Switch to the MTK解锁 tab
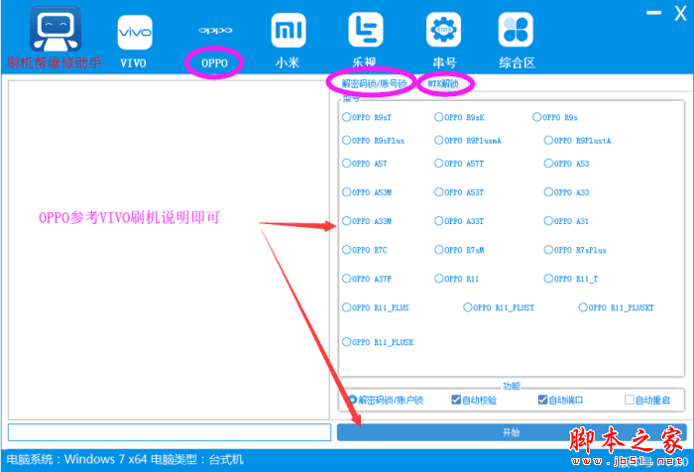 point(443,83)
